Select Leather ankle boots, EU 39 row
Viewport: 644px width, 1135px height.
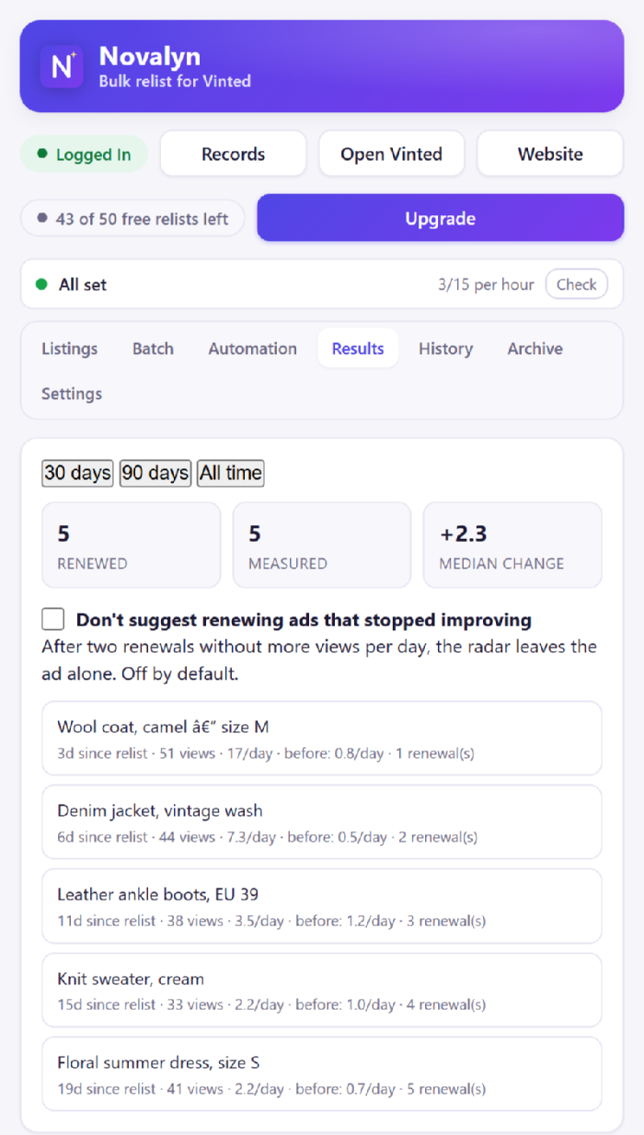(322, 906)
